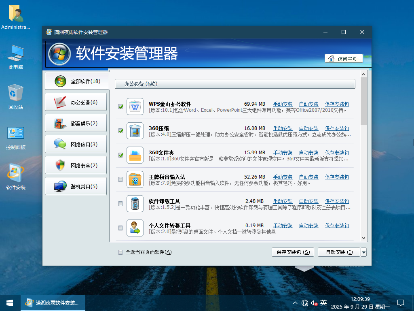Toggle 全选当前页面软件 checkbox

point(120,252)
